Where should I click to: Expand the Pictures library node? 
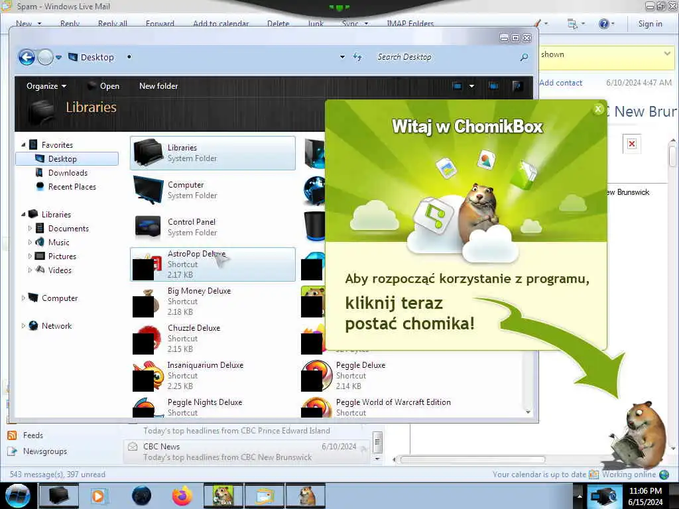tap(30, 256)
